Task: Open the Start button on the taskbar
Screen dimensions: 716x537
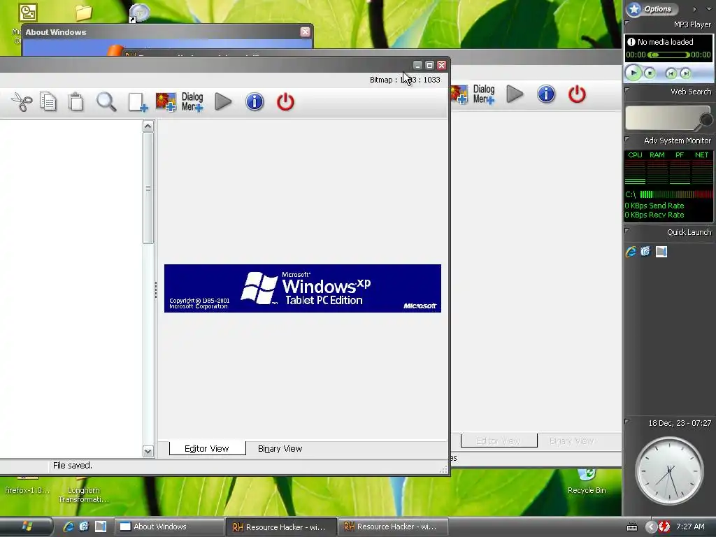Action: 26,527
